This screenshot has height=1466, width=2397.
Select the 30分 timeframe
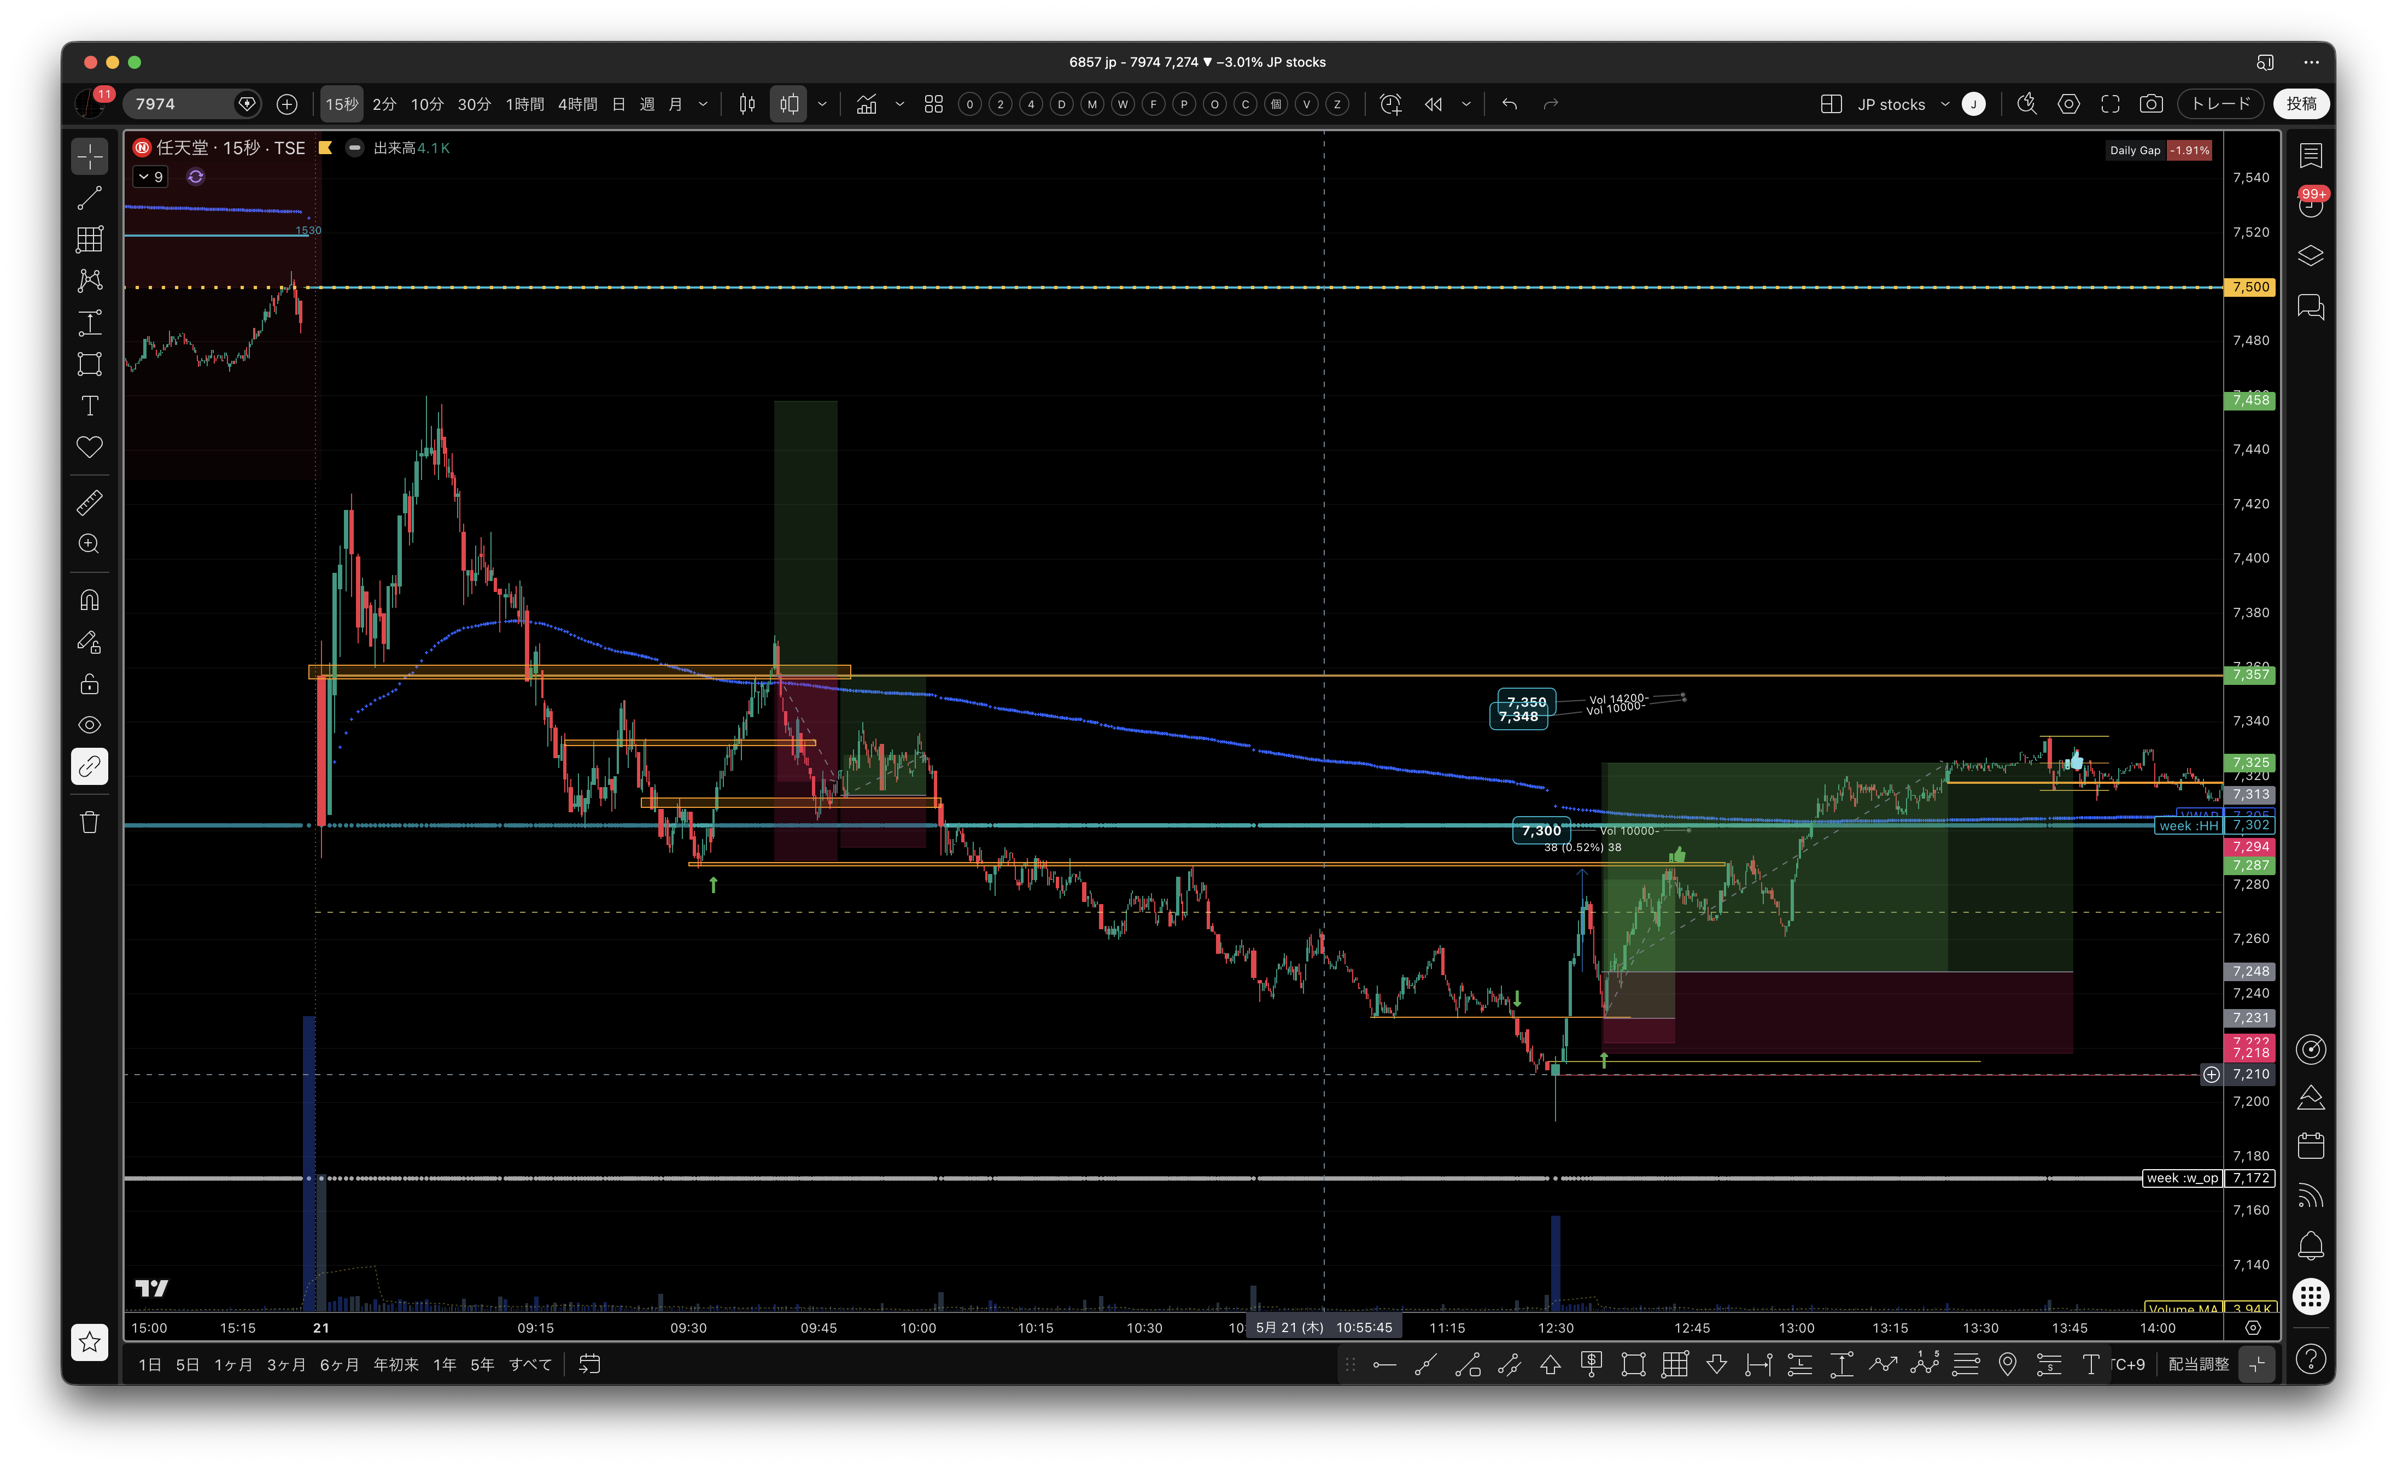pyautogui.click(x=473, y=104)
